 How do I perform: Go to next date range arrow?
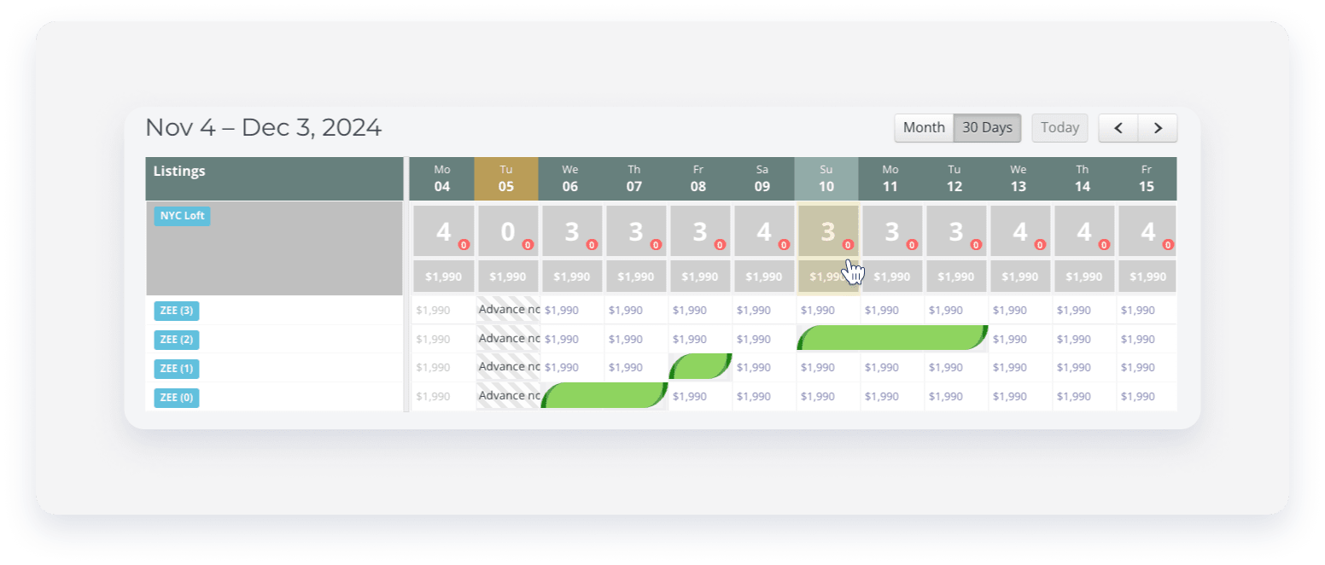coord(1158,128)
